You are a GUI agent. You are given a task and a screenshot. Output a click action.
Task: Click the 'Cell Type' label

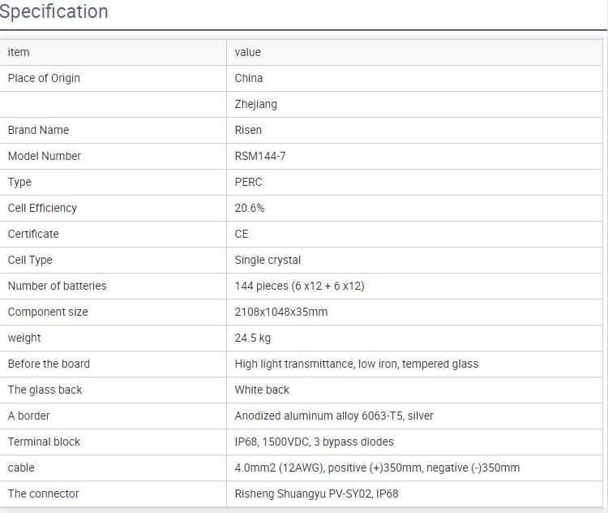coord(30,261)
